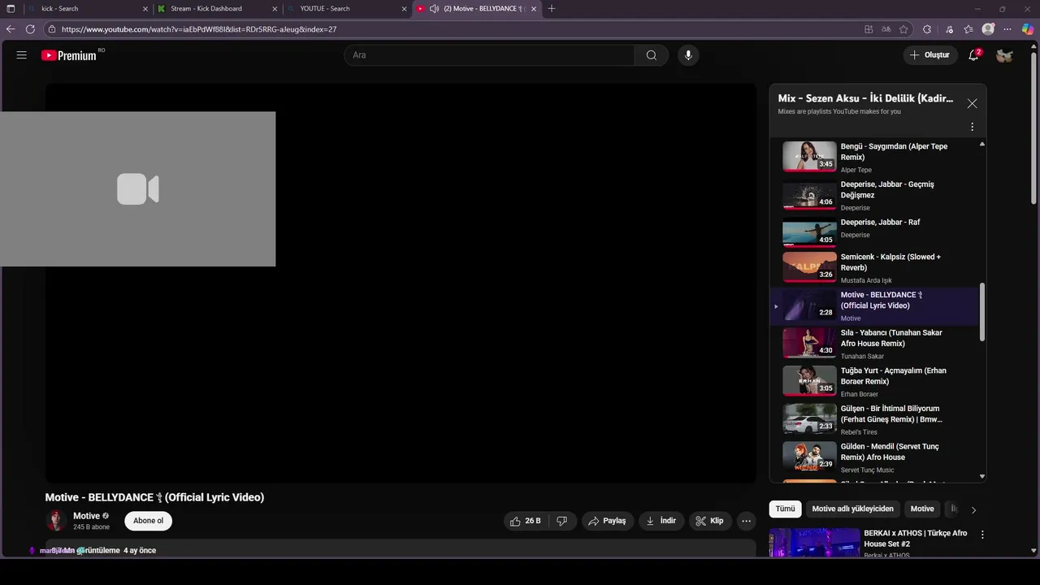Play Tuğba Yurt - Açmayalım remix
The height and width of the screenshot is (585, 1040).
tap(875, 381)
